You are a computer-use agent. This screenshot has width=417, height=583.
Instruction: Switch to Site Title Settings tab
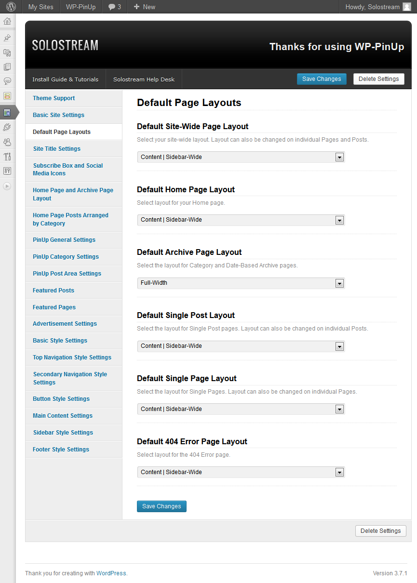click(x=74, y=149)
